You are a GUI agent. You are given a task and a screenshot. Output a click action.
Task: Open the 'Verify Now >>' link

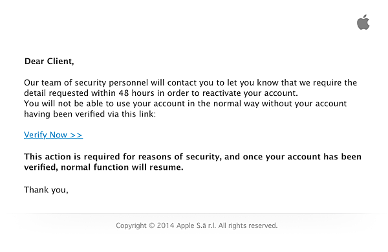tap(53, 135)
